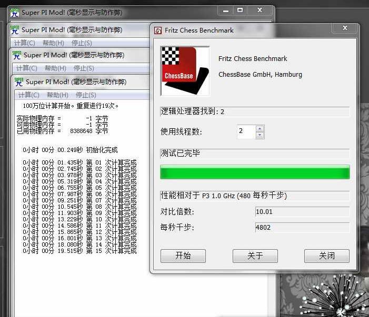Open 计算(C) menu in front Super PI window

tap(29, 95)
